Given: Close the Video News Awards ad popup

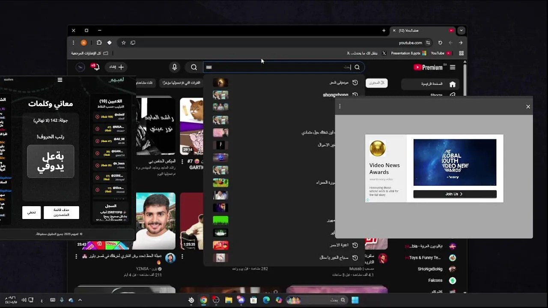Looking at the screenshot, I should click(528, 107).
